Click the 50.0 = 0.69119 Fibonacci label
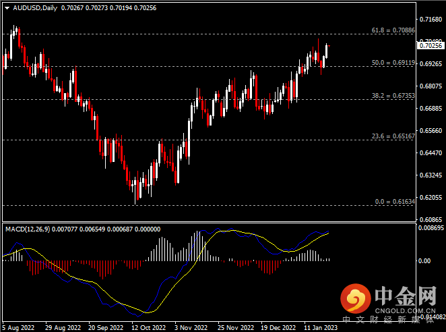The width and height of the screenshot is (446, 332). pos(393,63)
